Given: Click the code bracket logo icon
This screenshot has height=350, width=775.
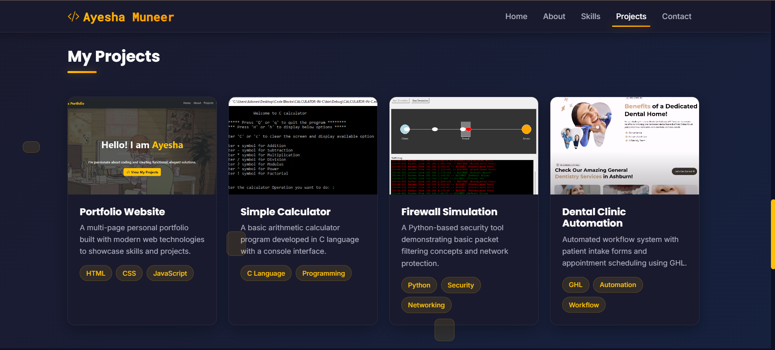Looking at the screenshot, I should point(74,17).
